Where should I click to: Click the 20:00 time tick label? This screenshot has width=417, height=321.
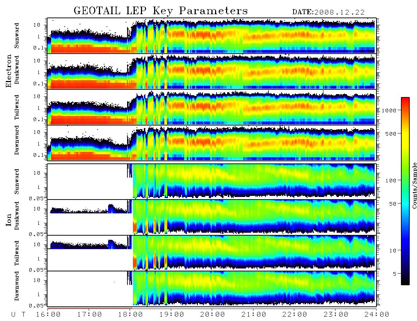point(213,315)
